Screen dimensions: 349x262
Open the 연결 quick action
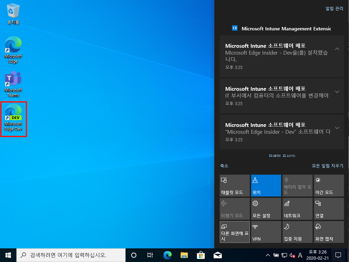coord(329,209)
